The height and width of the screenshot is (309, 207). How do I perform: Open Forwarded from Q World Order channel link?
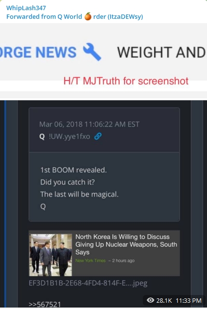click(x=75, y=16)
